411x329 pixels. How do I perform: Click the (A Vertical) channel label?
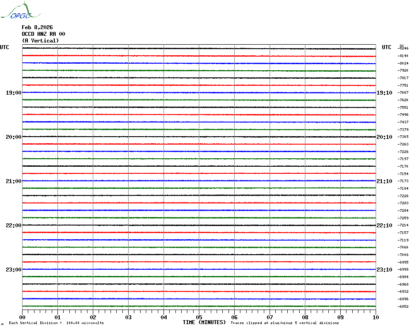40,41
